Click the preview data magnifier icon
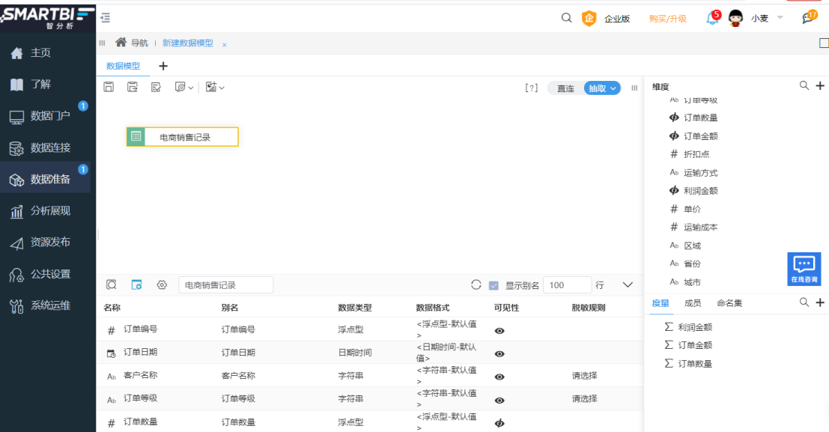The width and height of the screenshot is (829, 432). coord(112,285)
